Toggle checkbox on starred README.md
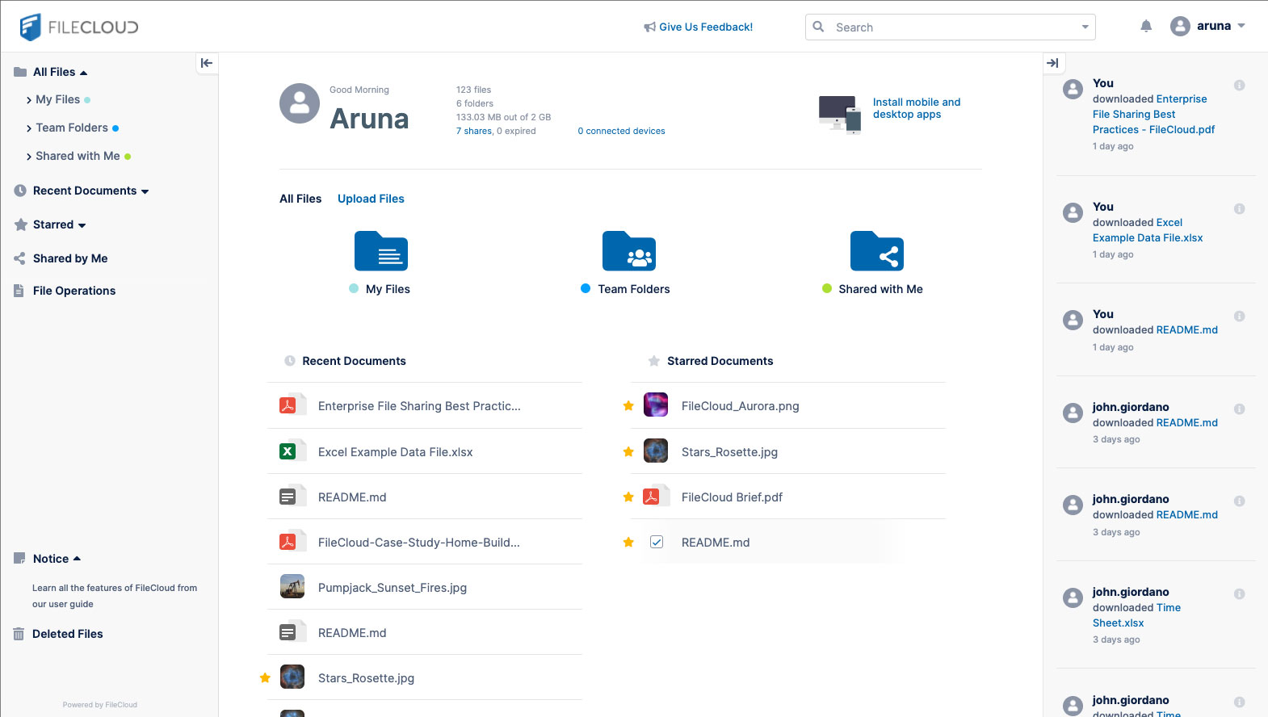Screen dimensions: 1268x717 [657, 542]
